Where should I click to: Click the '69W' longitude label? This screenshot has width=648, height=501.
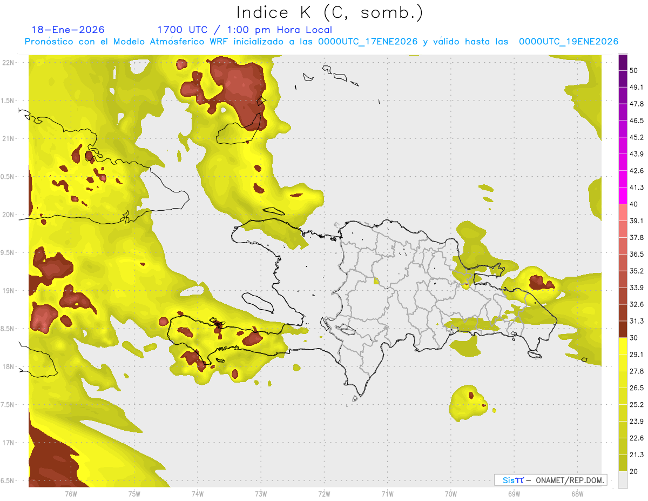pyautogui.click(x=514, y=493)
